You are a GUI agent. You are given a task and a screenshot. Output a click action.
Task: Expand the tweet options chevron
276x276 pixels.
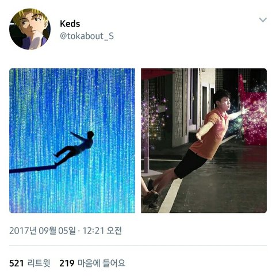[263, 20]
